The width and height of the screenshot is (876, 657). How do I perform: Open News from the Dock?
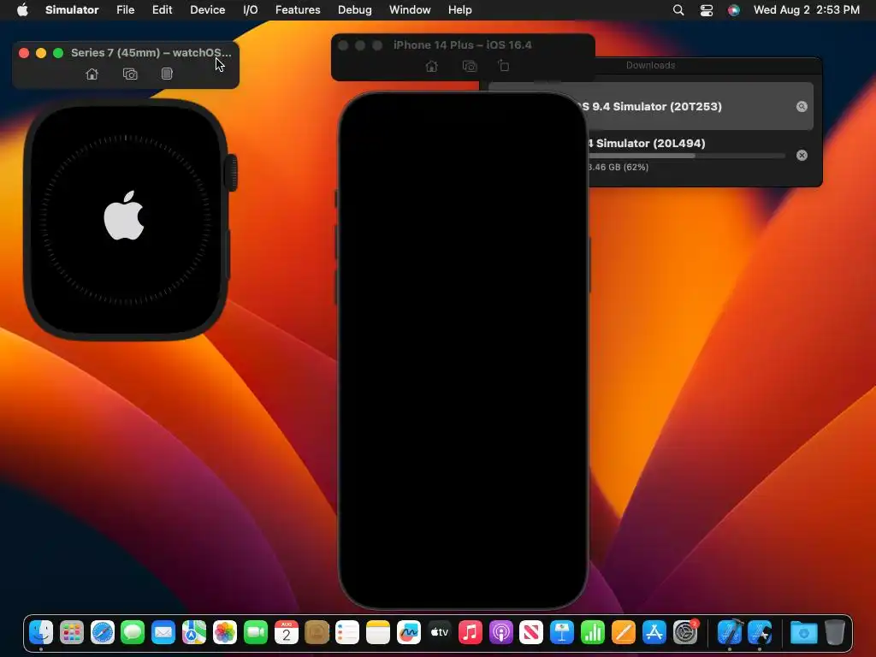(531, 632)
